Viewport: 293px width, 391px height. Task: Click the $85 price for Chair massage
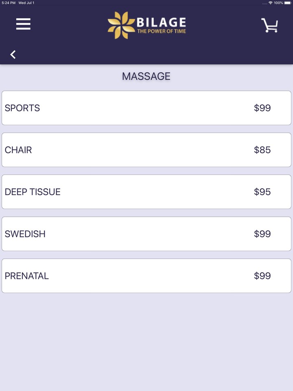(x=262, y=150)
